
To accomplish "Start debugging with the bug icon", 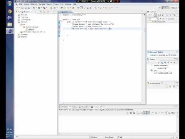I will click(x=34, y=8).
